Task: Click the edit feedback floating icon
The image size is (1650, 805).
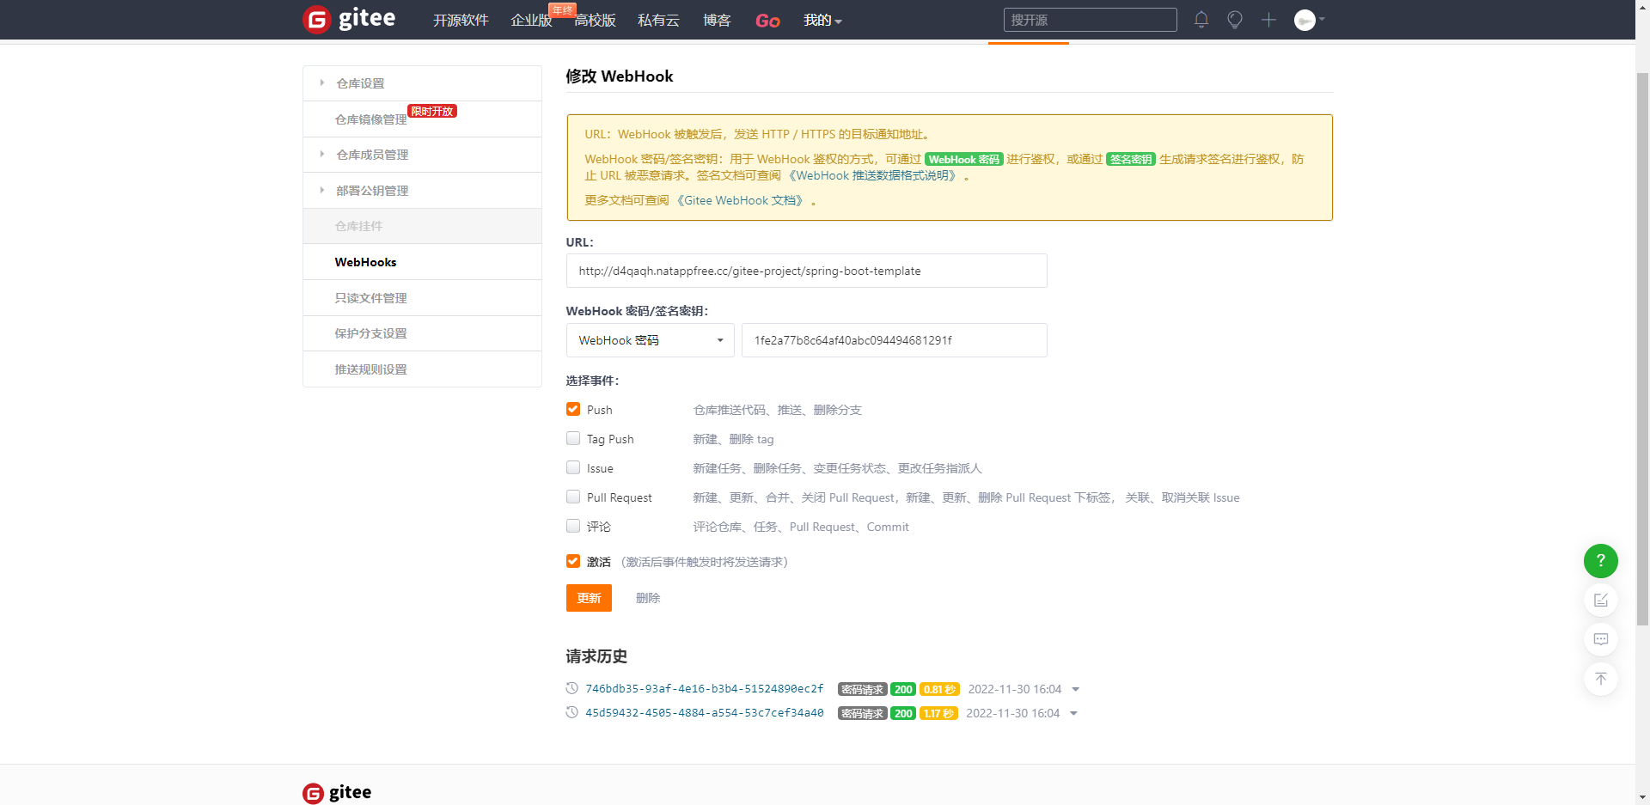Action: (x=1600, y=600)
